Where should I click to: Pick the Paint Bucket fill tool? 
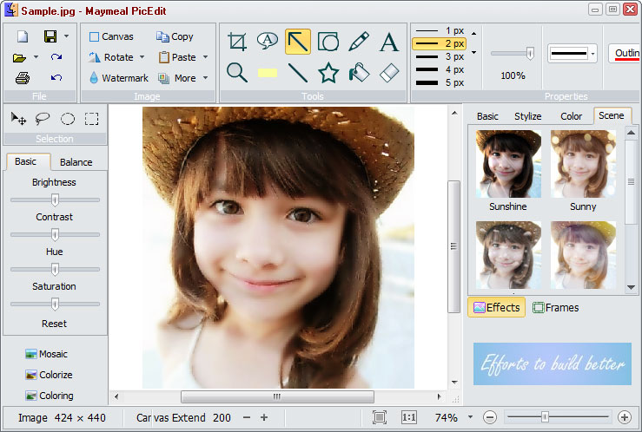click(359, 72)
